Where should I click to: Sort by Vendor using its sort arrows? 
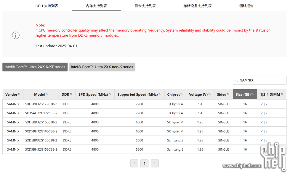coord(19,94)
